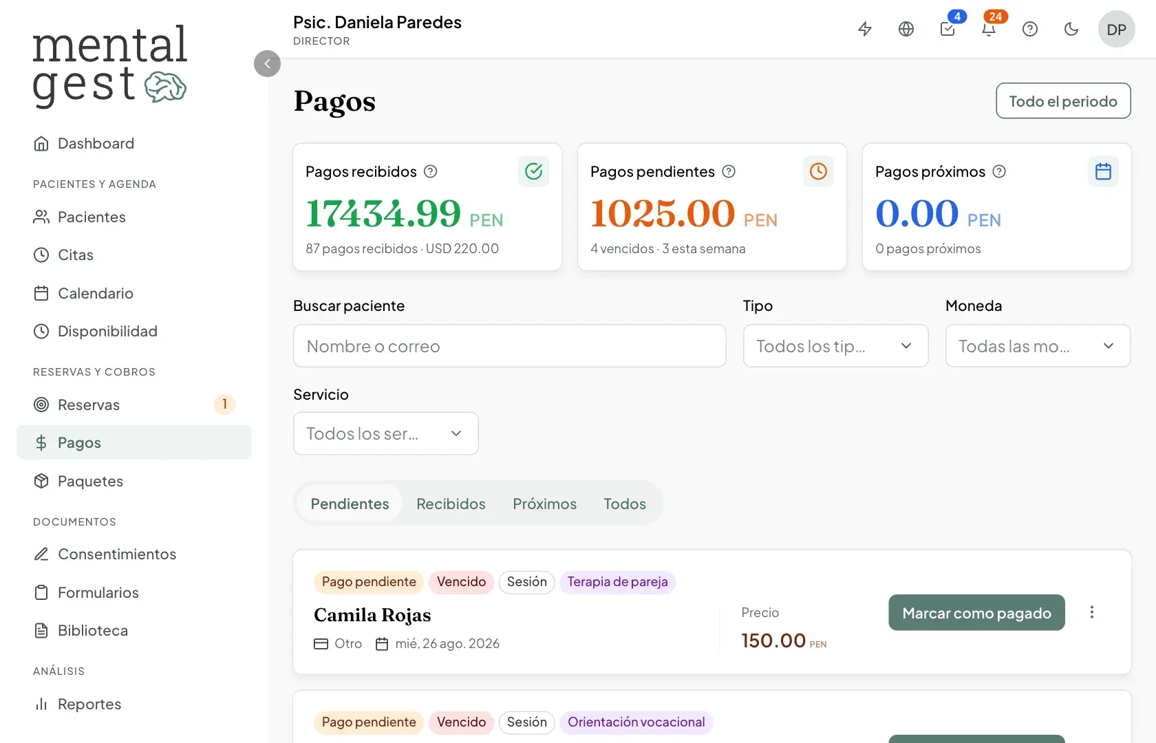Viewport: 1156px width, 743px height.
Task: Open Consentimientos in the sidebar
Action: pos(134,554)
